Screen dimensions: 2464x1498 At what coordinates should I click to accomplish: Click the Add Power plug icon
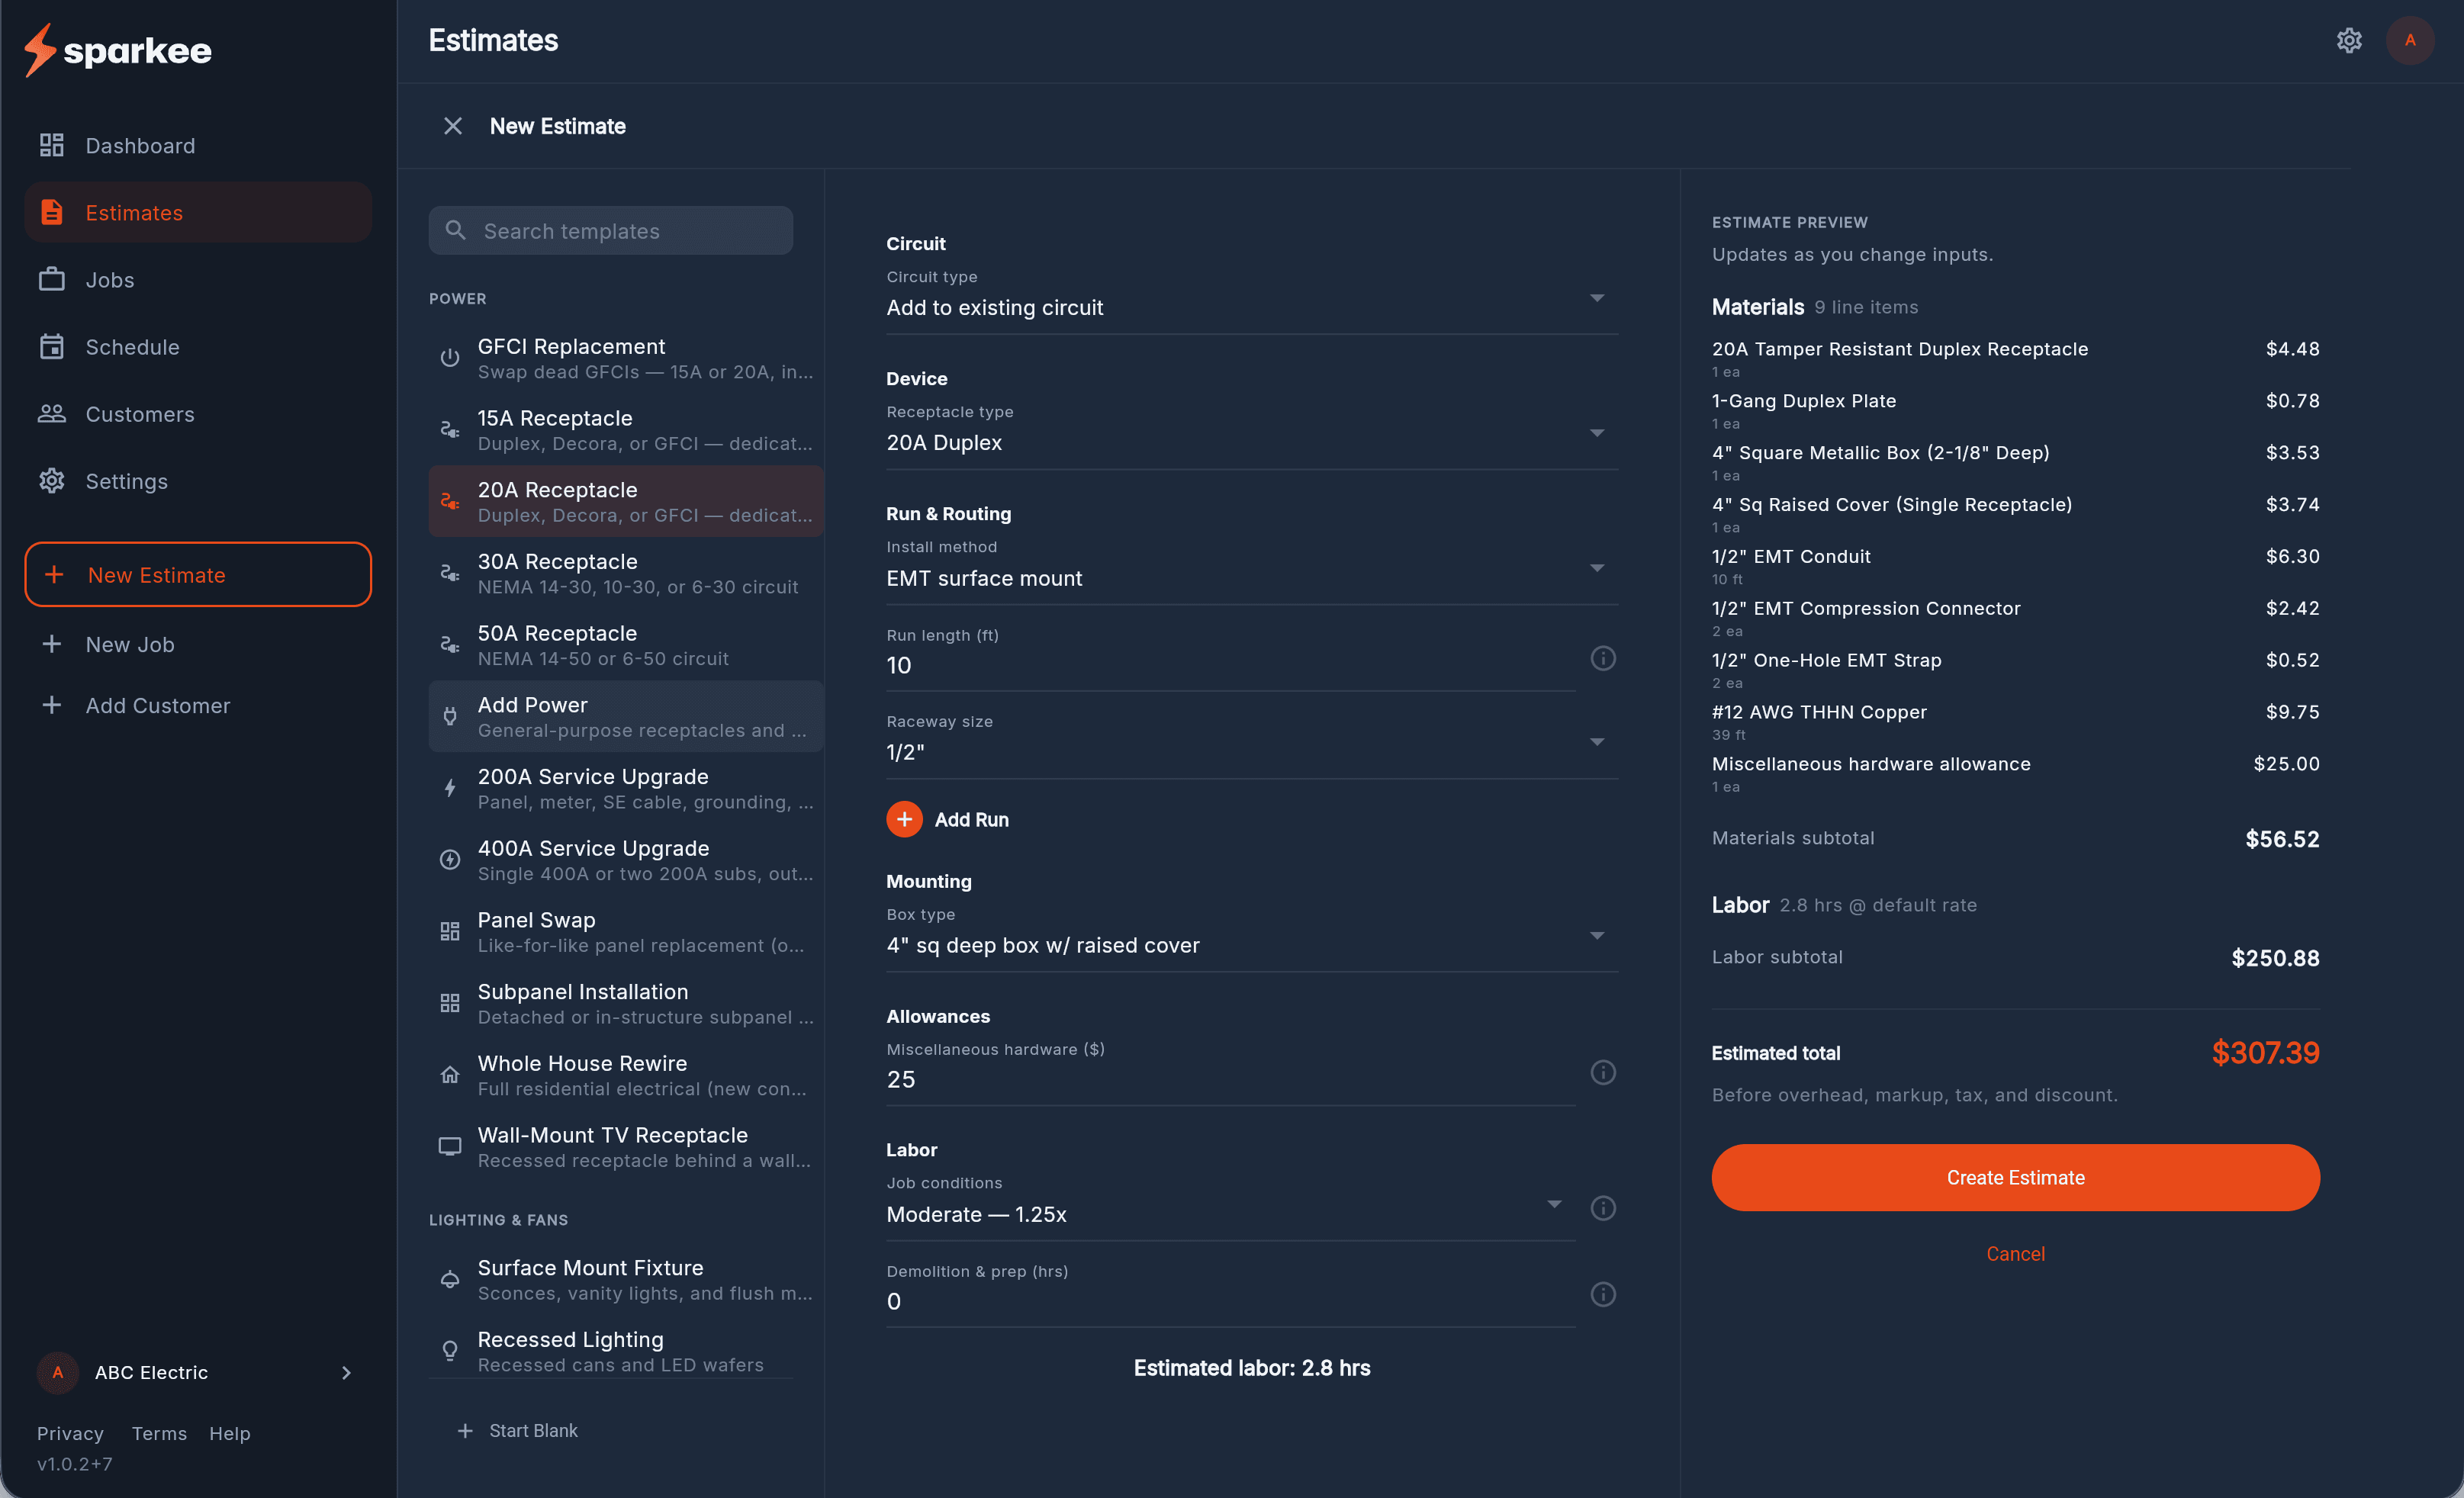coord(450,716)
